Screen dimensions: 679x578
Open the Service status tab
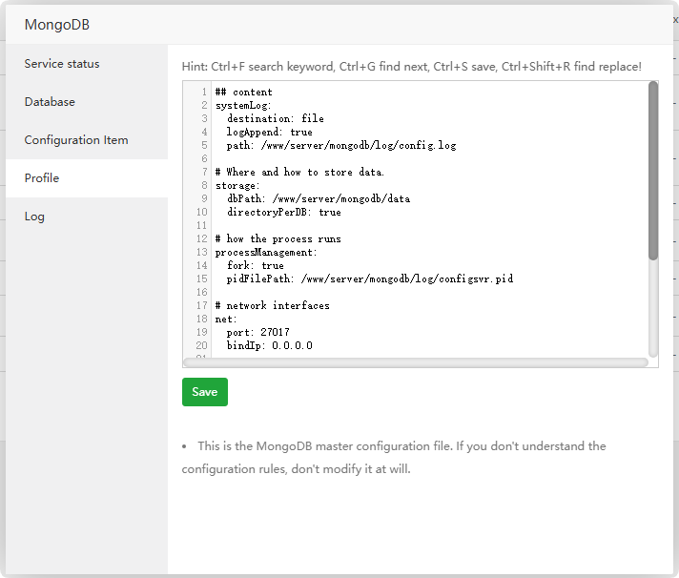pyautogui.click(x=62, y=64)
